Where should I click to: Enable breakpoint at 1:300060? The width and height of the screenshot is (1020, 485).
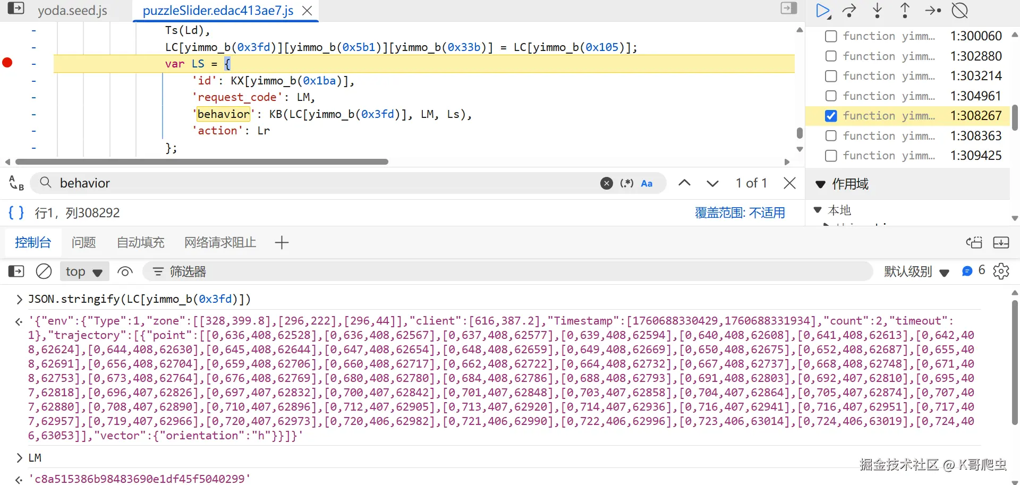point(831,36)
